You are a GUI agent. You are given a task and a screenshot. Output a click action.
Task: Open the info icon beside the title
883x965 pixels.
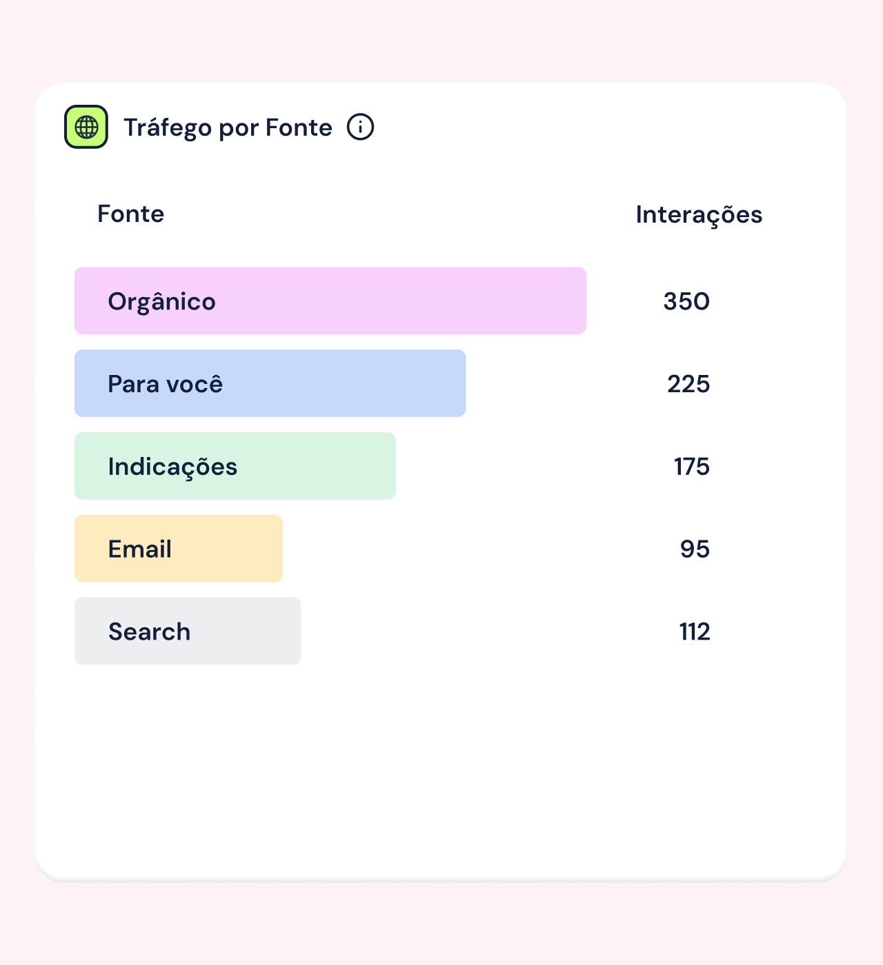click(x=360, y=127)
